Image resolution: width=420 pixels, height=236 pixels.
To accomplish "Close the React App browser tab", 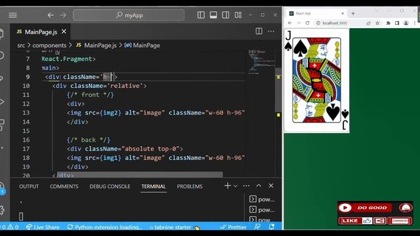I will point(343,13).
